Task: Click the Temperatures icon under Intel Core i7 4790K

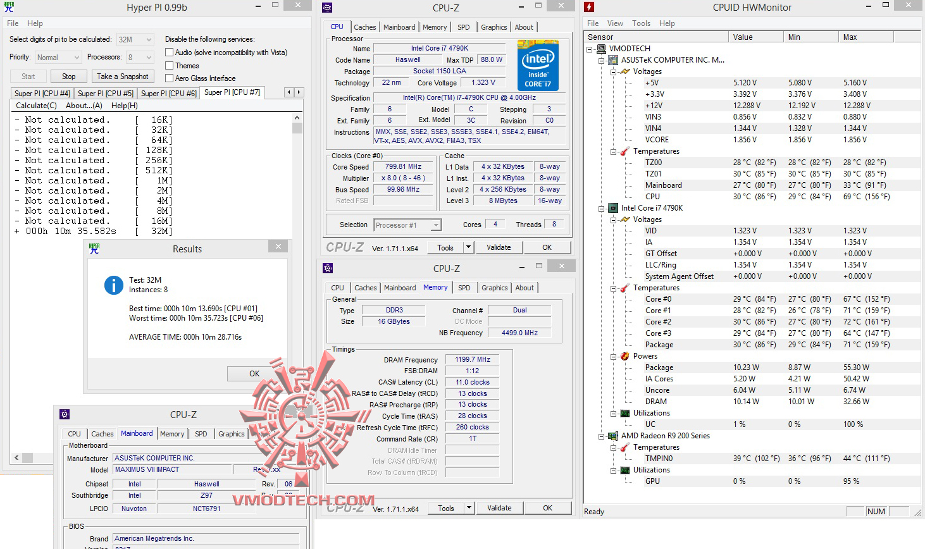Action: [625, 288]
